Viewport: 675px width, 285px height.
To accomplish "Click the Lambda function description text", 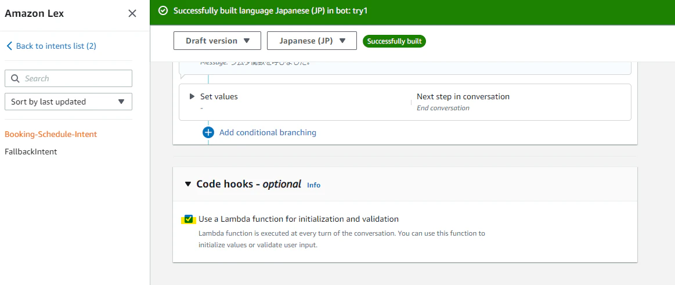I will (x=342, y=239).
